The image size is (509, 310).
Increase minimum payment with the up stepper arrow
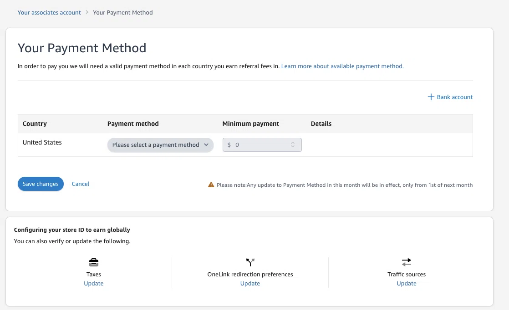coord(293,143)
